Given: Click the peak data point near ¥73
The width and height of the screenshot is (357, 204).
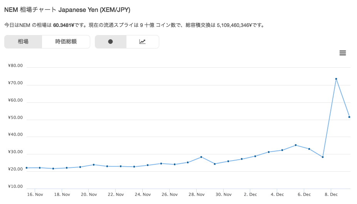Looking at the screenshot, I should tap(336, 79).
